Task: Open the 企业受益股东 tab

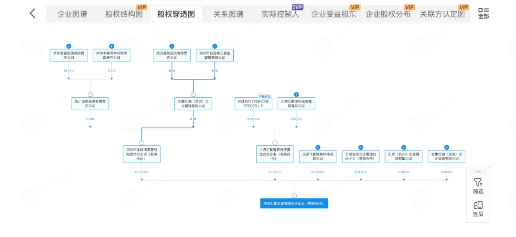Action: click(333, 14)
